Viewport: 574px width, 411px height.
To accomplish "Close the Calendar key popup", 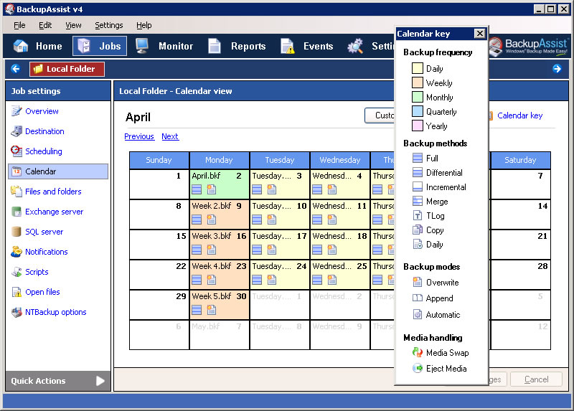I will [479, 34].
